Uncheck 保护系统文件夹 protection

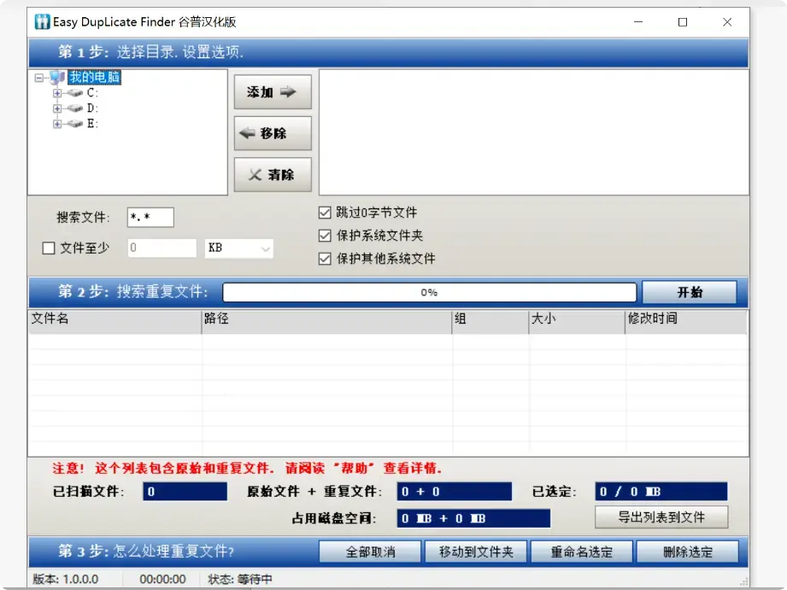(x=324, y=236)
